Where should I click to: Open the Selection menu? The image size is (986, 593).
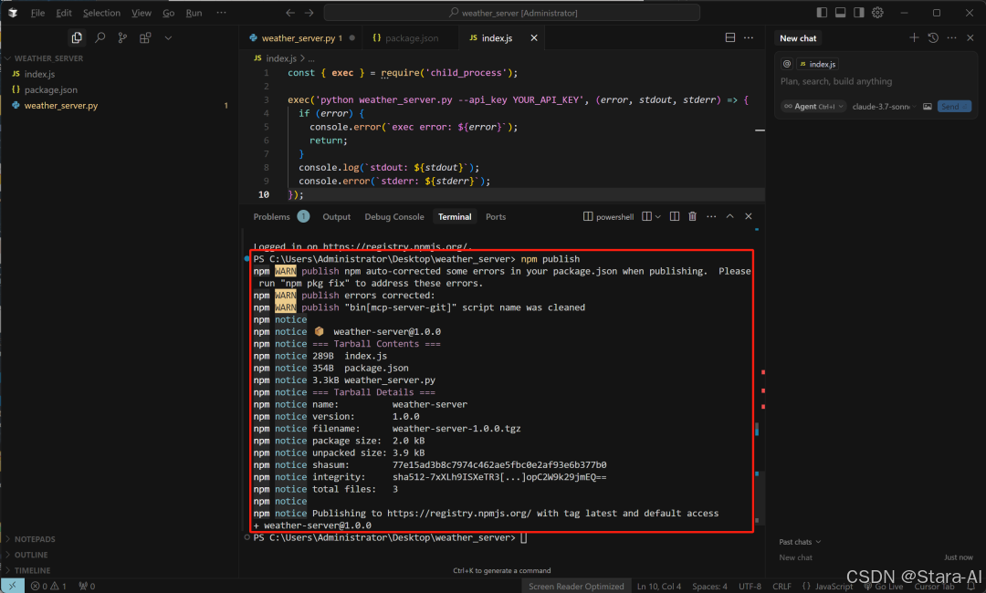(x=101, y=13)
